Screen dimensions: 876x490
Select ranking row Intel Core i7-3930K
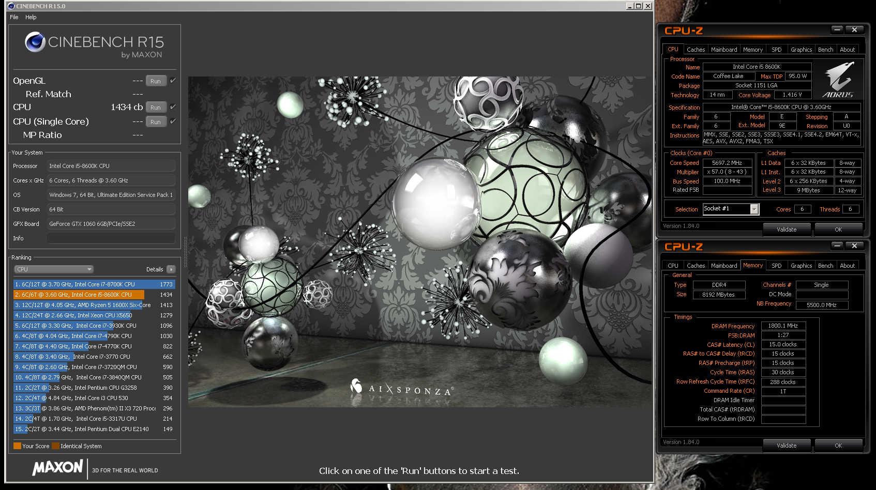(94, 326)
